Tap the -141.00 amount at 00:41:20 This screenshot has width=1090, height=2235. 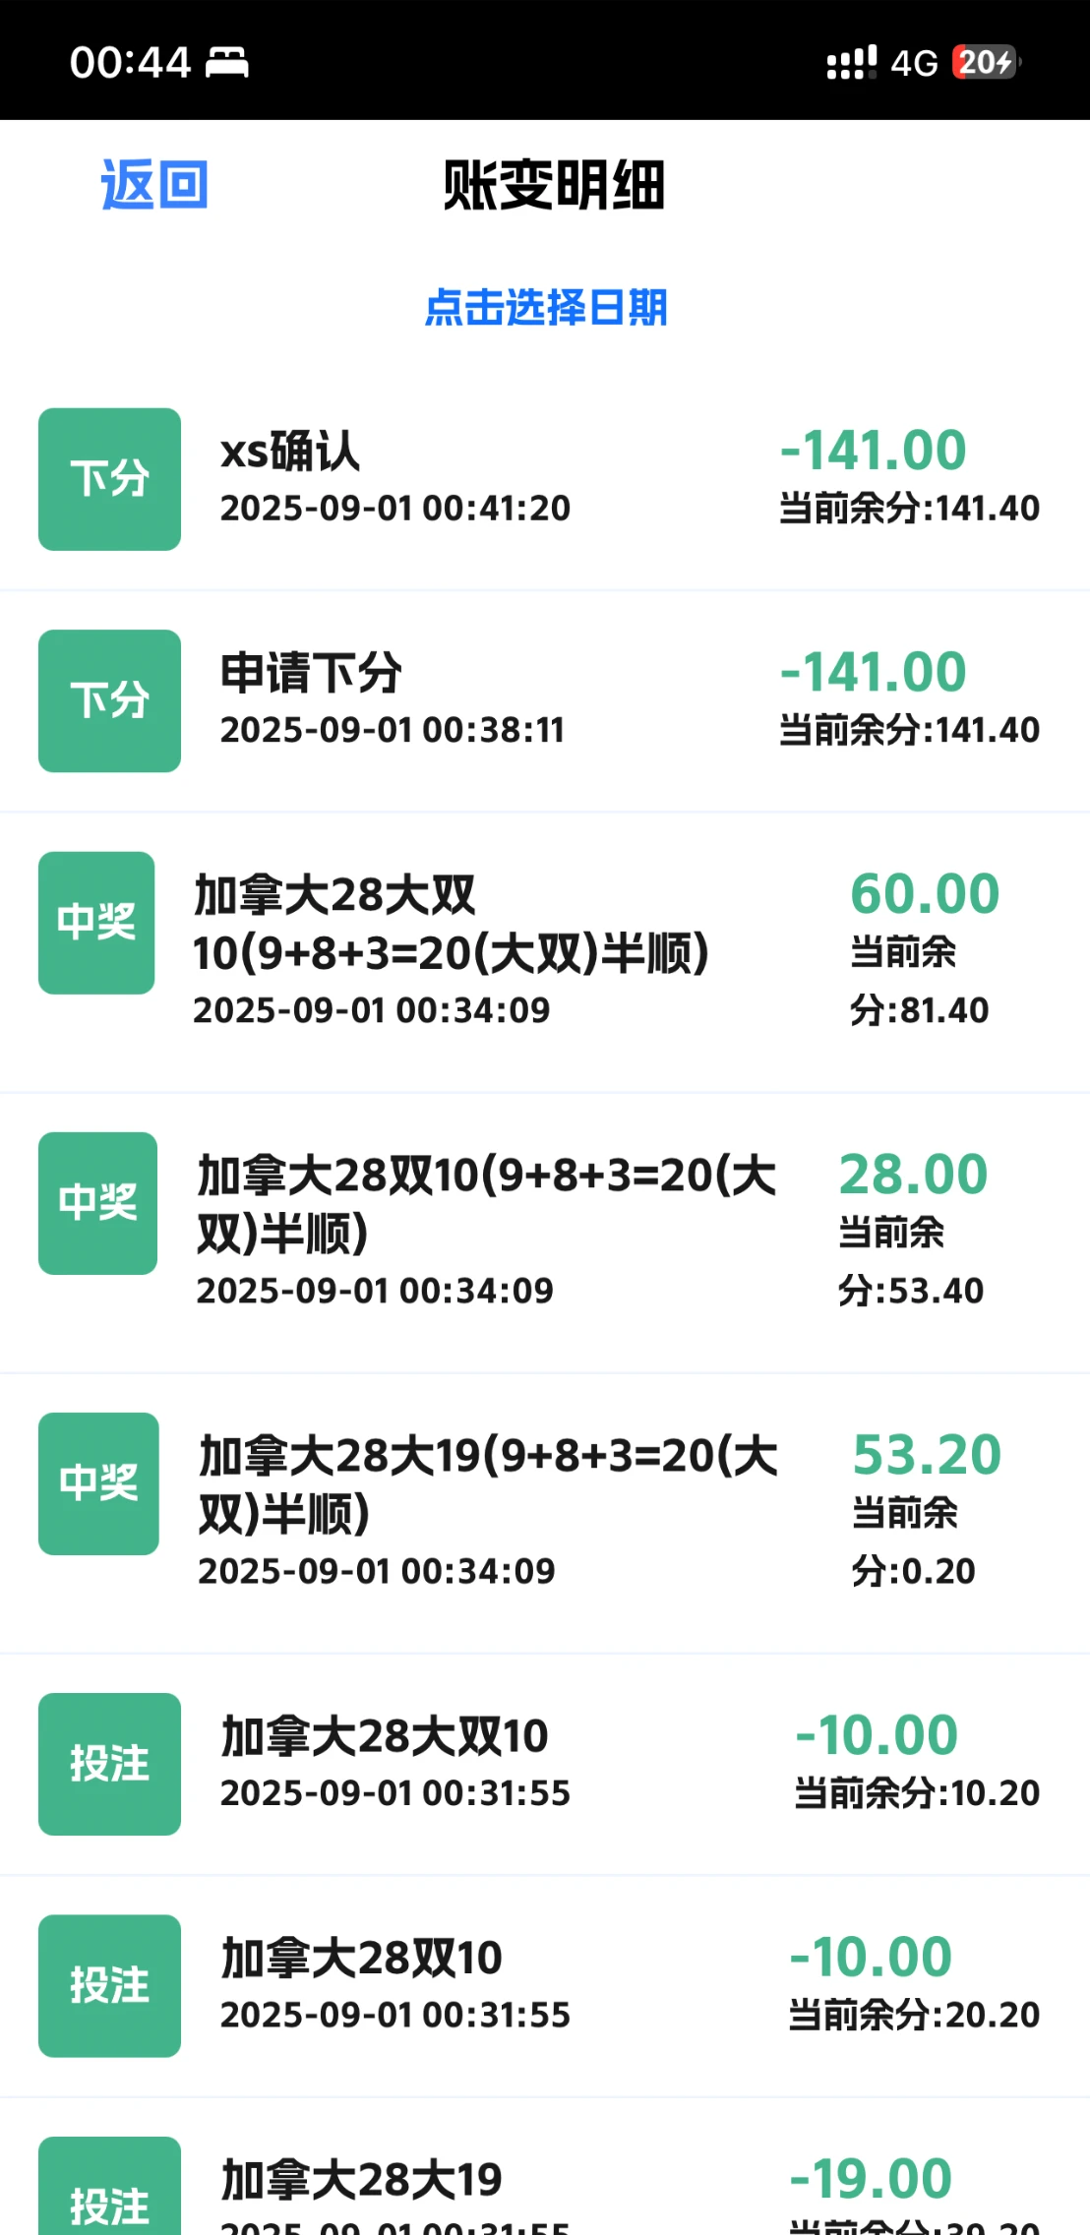pos(874,451)
